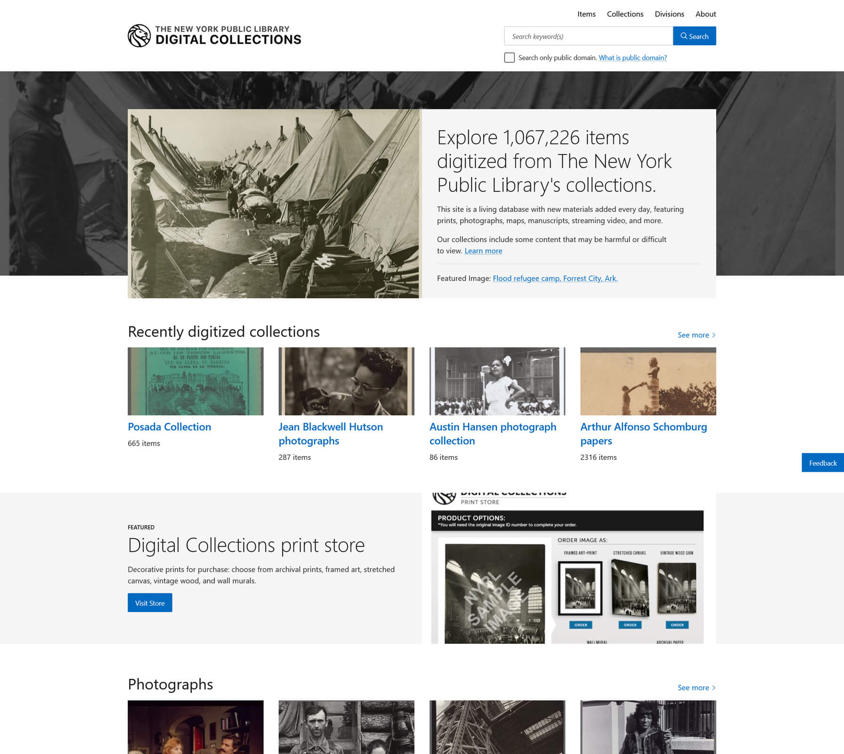Click chevron beside Photographs See more
This screenshot has height=754, width=844.
(x=714, y=688)
